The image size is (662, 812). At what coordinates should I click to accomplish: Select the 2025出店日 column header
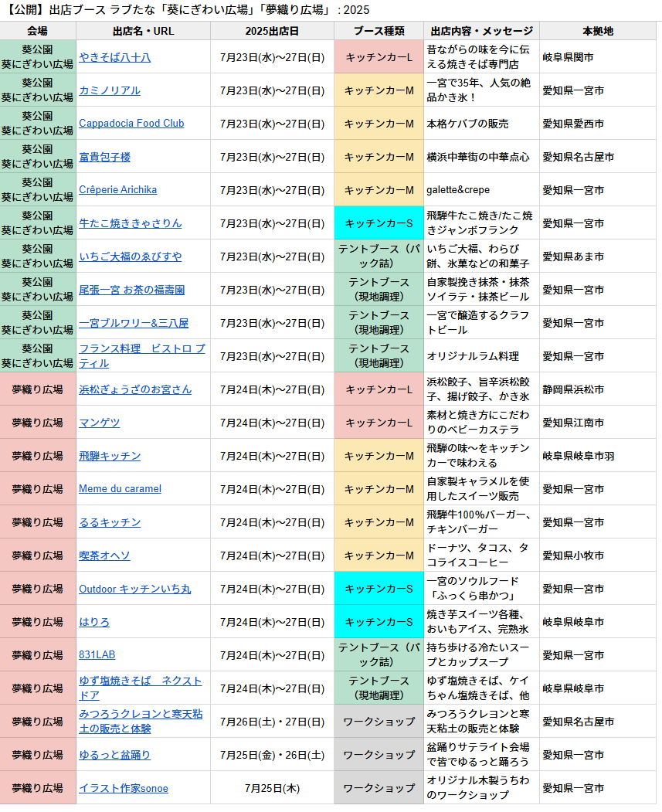pyautogui.click(x=272, y=31)
